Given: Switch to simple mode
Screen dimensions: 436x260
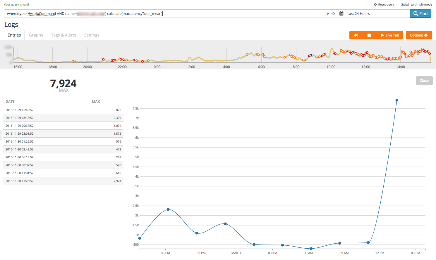Looking at the screenshot, I should 416,5.
